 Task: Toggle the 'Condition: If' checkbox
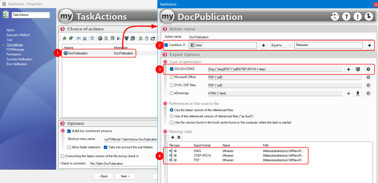[x=166, y=45]
